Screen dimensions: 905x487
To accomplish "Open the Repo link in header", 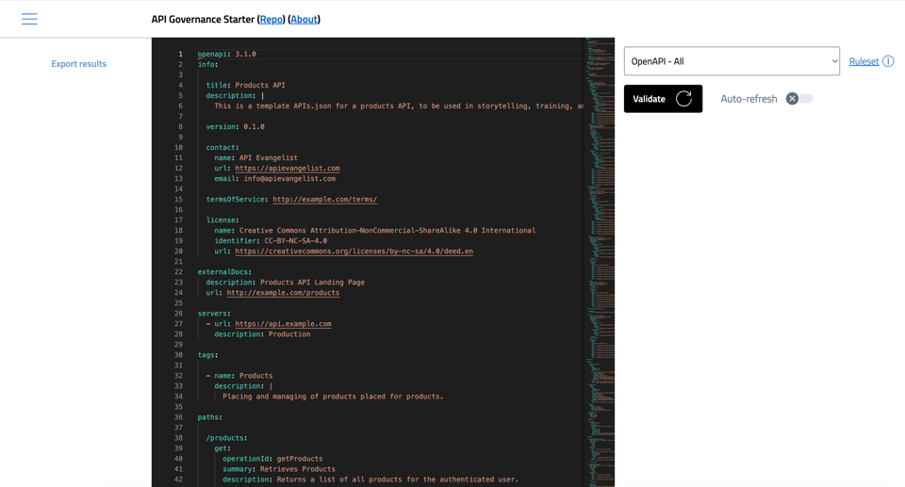I will 271,19.
